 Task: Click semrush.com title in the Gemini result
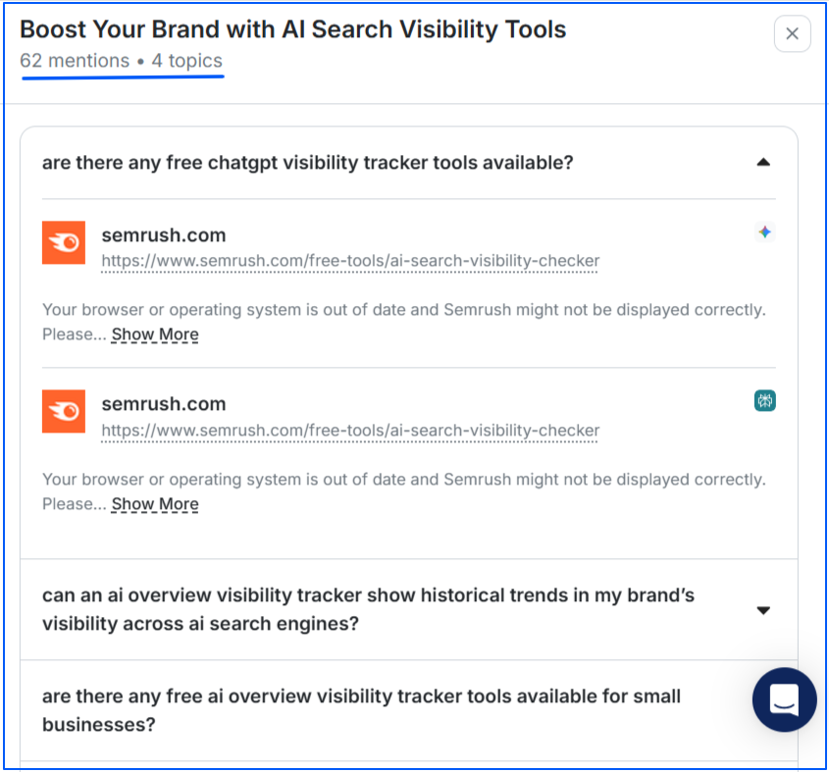point(164,234)
